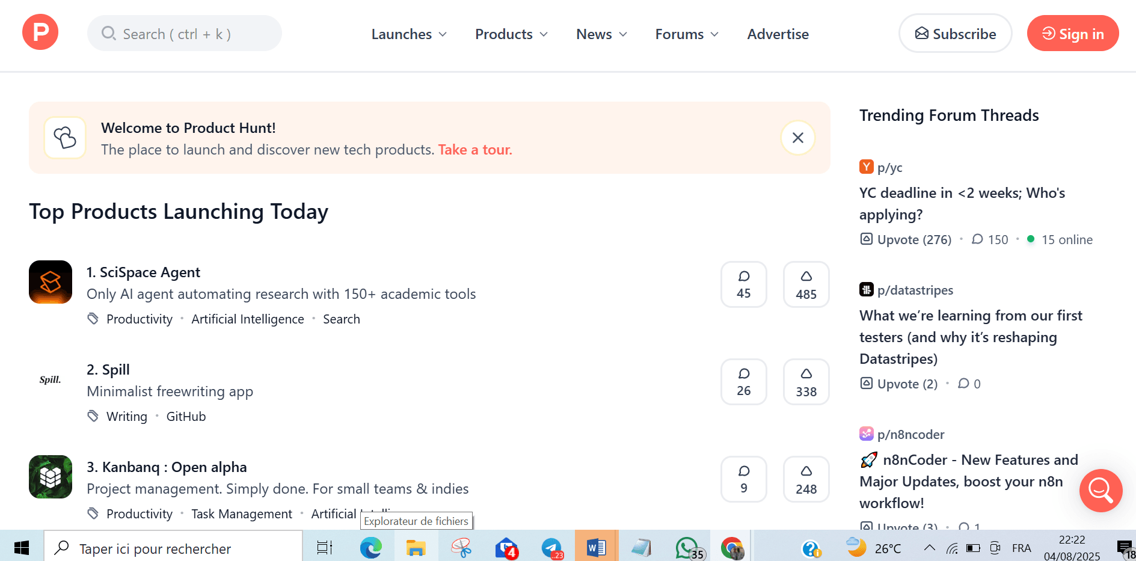The image size is (1136, 561).
Task: Expand the Products menu
Action: (x=511, y=34)
